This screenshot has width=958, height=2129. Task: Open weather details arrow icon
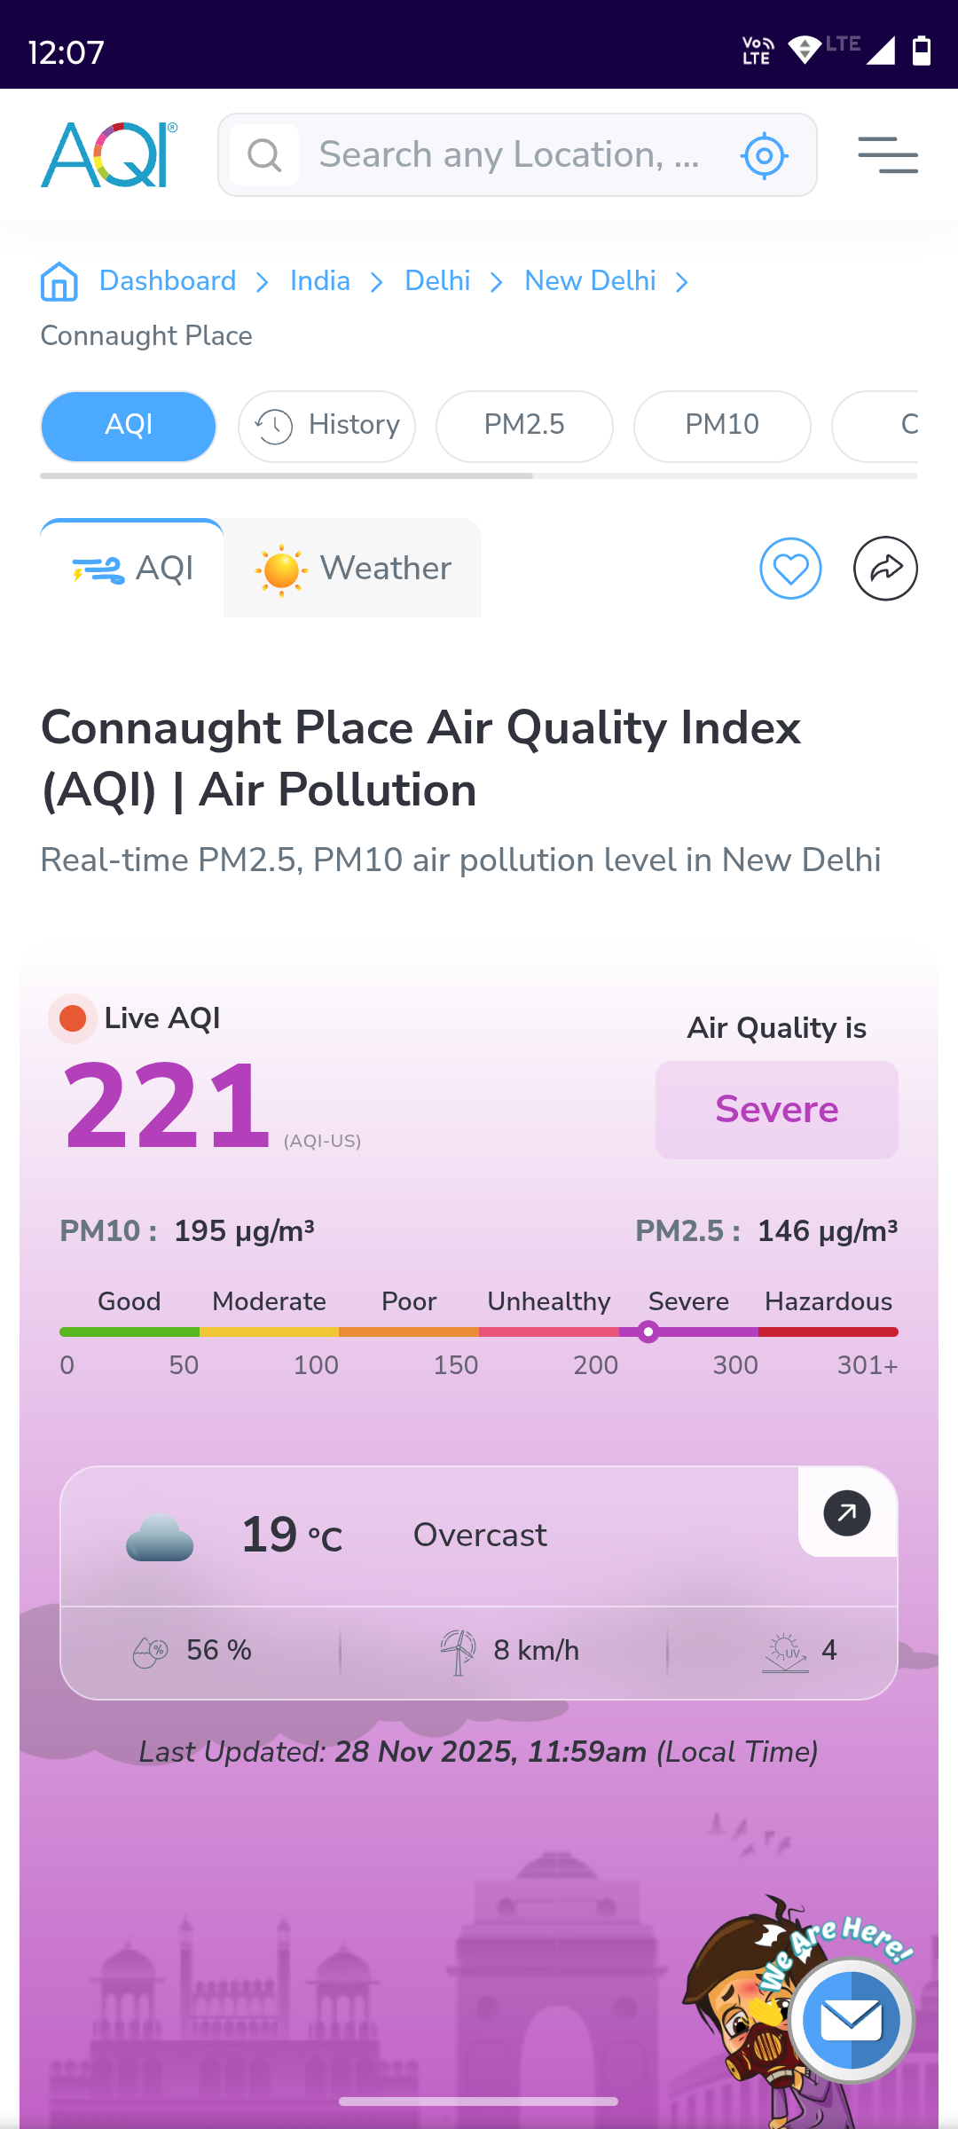point(847,1512)
